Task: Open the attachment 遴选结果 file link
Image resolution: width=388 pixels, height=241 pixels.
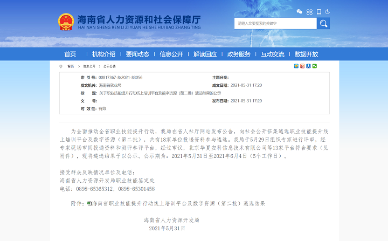Action: tap(178, 204)
